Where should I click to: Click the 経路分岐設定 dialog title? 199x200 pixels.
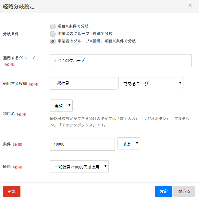click(x=19, y=6)
